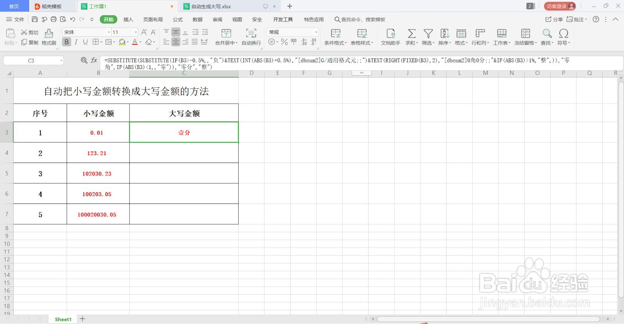Image resolution: width=624 pixels, height=324 pixels.
Task: Click the Merge and Center (合并居中) icon
Action: tap(226, 33)
